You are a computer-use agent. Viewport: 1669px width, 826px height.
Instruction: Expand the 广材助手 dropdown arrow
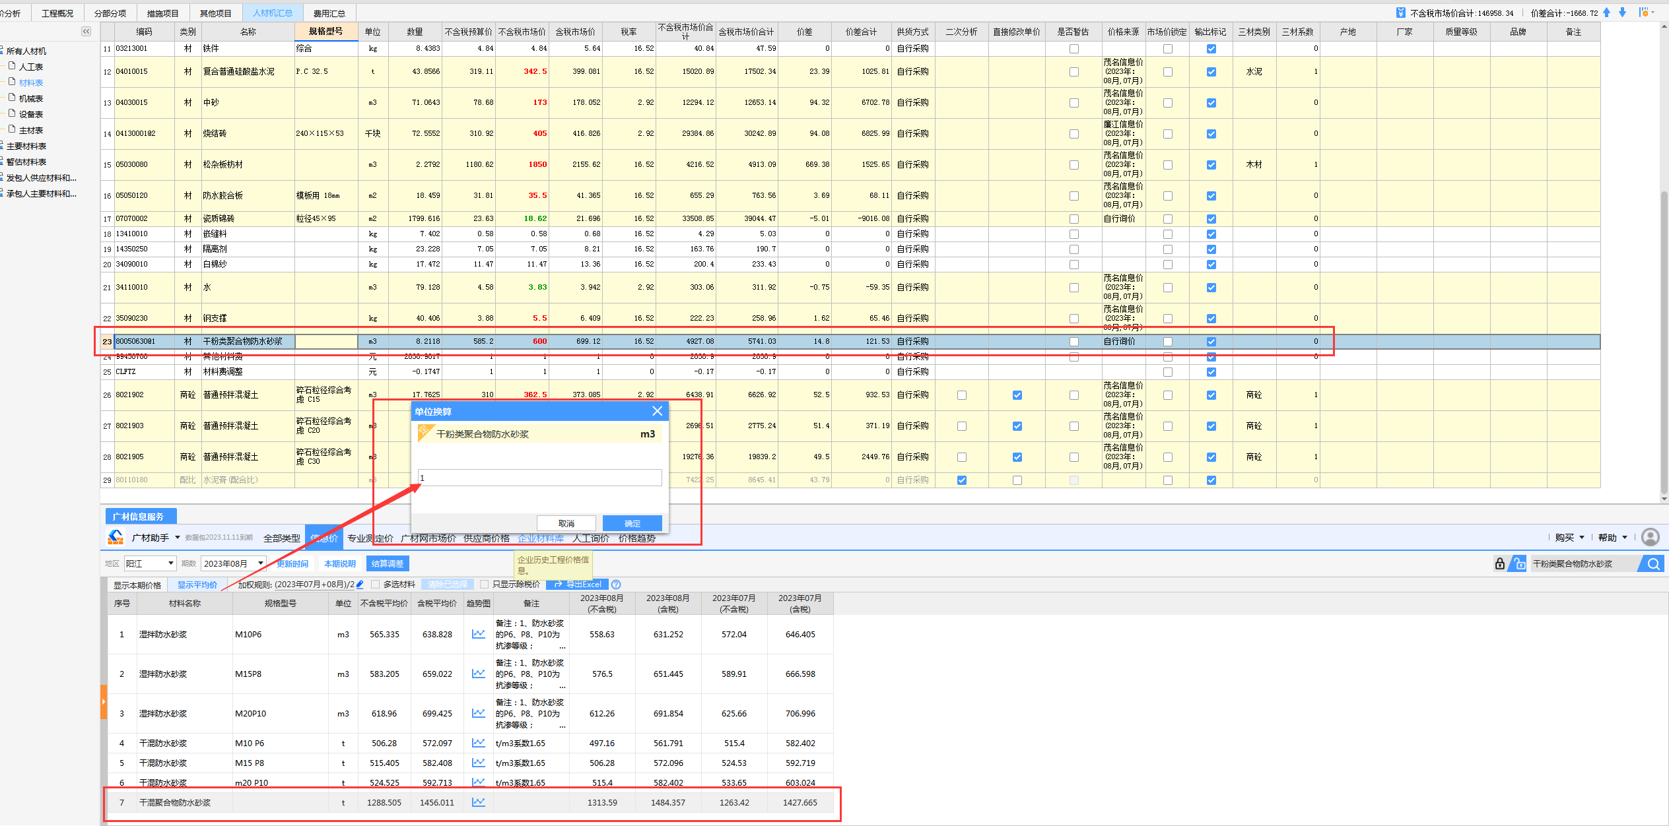pos(178,537)
